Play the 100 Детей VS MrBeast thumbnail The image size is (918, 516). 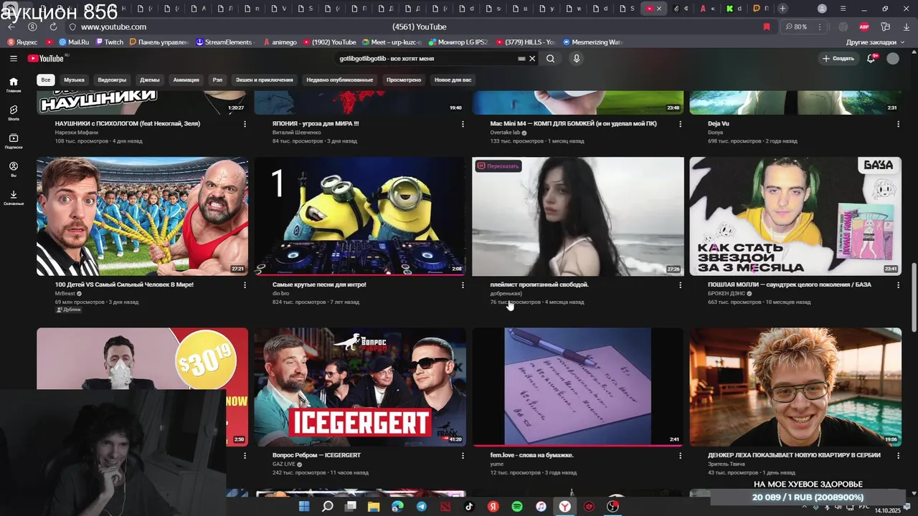(x=142, y=216)
